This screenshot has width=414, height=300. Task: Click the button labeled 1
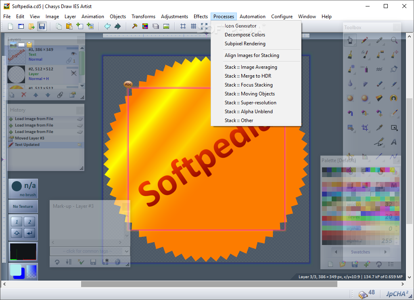point(17,222)
